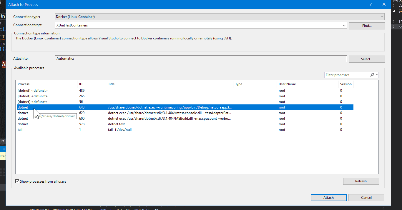This screenshot has width=402, height=210.
Task: Open the Connection target dropdown arrow
Action: [344, 26]
